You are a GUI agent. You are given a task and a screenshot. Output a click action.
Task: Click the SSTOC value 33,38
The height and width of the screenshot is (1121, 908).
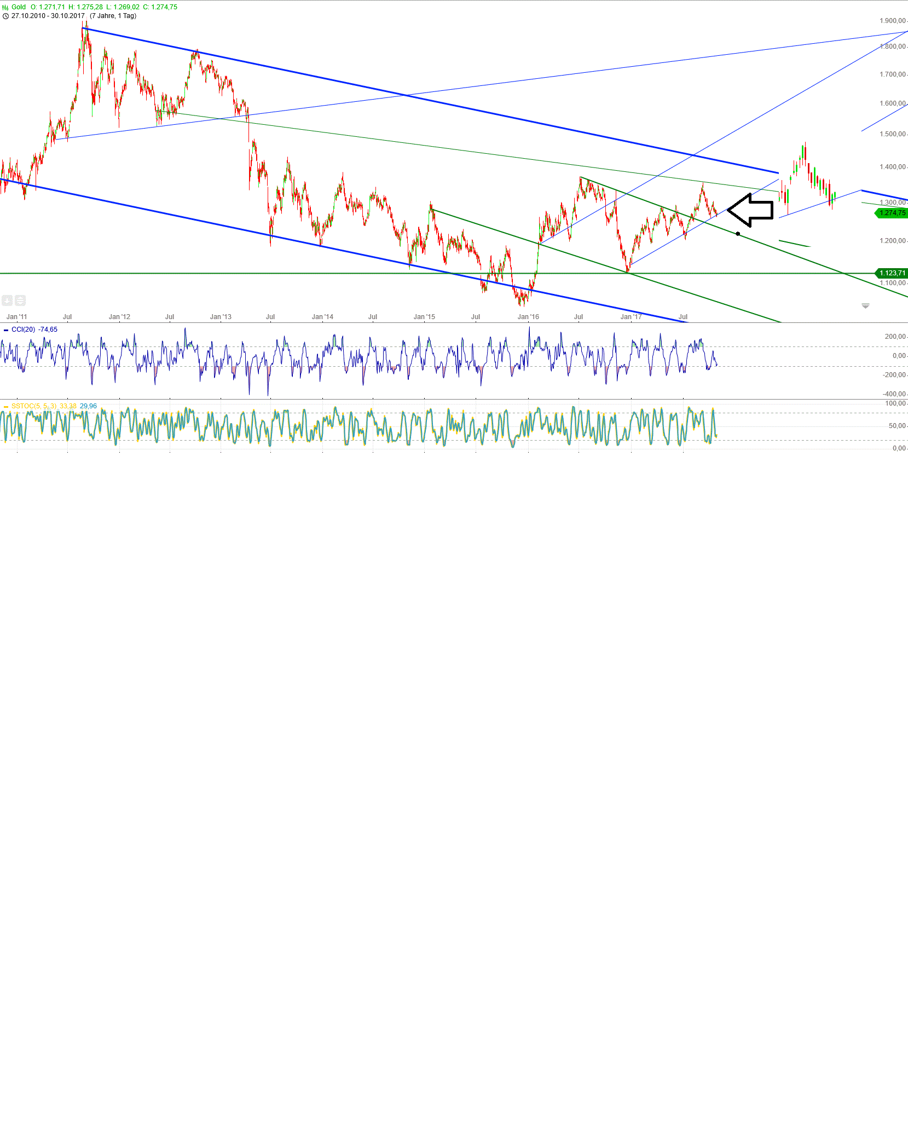coord(68,406)
